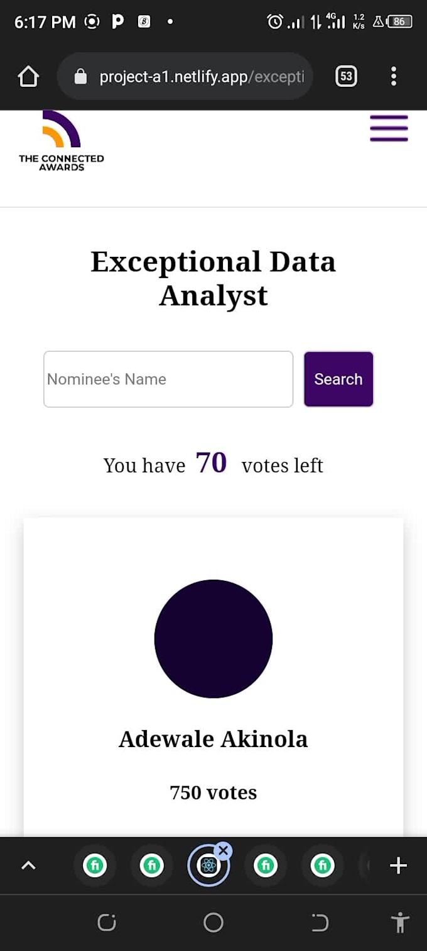
Task: Tap the browser home icon
Action: (x=28, y=77)
